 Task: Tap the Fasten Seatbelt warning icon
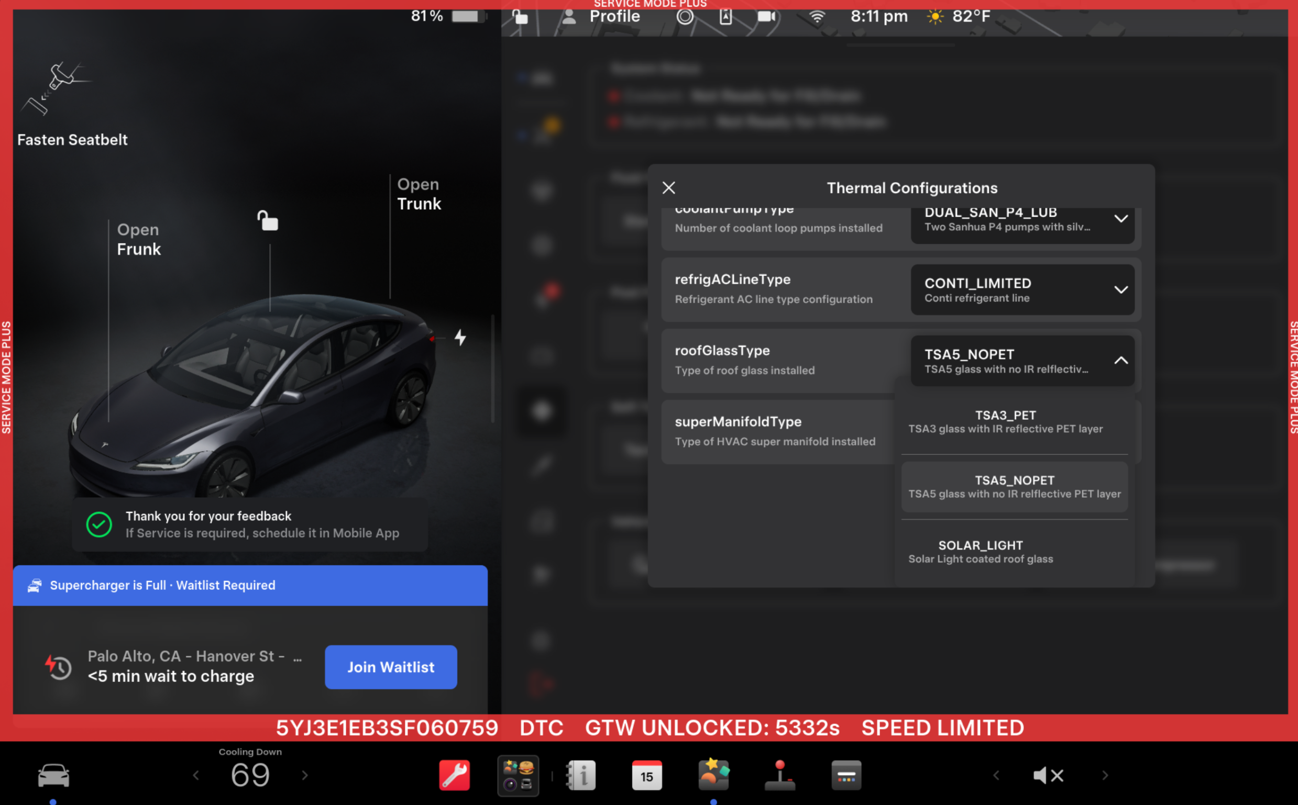coord(56,88)
